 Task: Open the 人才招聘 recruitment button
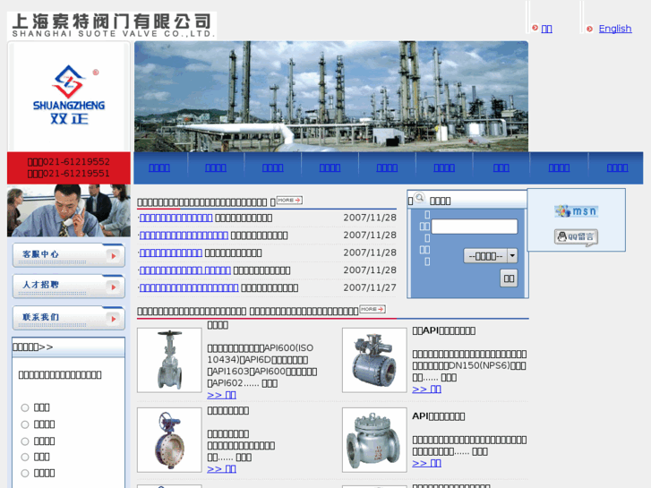coord(69,287)
